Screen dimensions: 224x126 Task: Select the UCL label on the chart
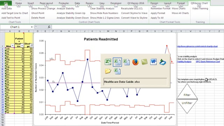click(51, 59)
